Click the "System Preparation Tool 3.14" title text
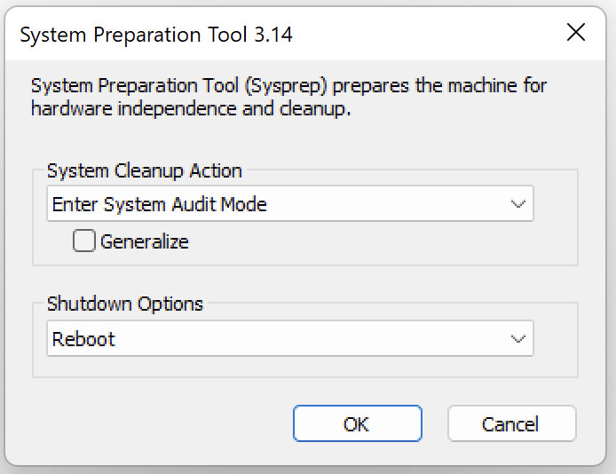The width and height of the screenshot is (616, 474). 156,35
